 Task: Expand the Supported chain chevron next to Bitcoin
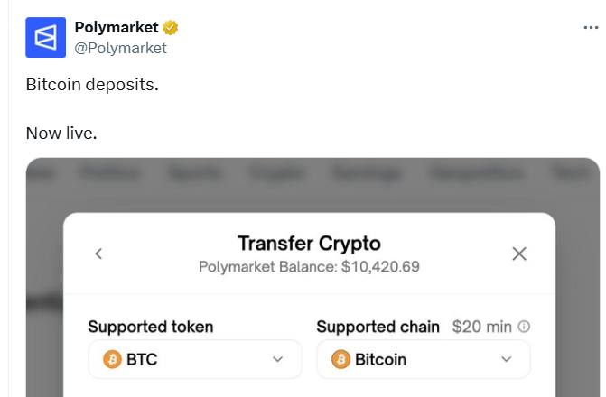pos(505,359)
